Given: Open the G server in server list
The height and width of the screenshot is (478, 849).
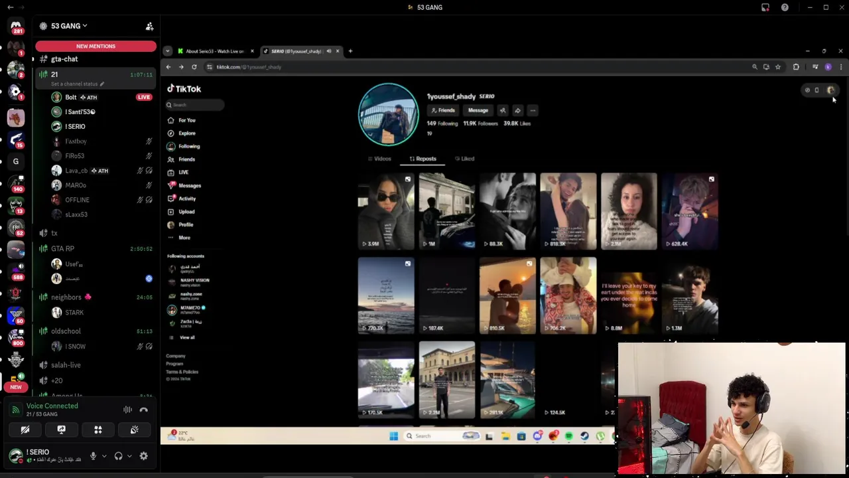Looking at the screenshot, I should (16, 161).
